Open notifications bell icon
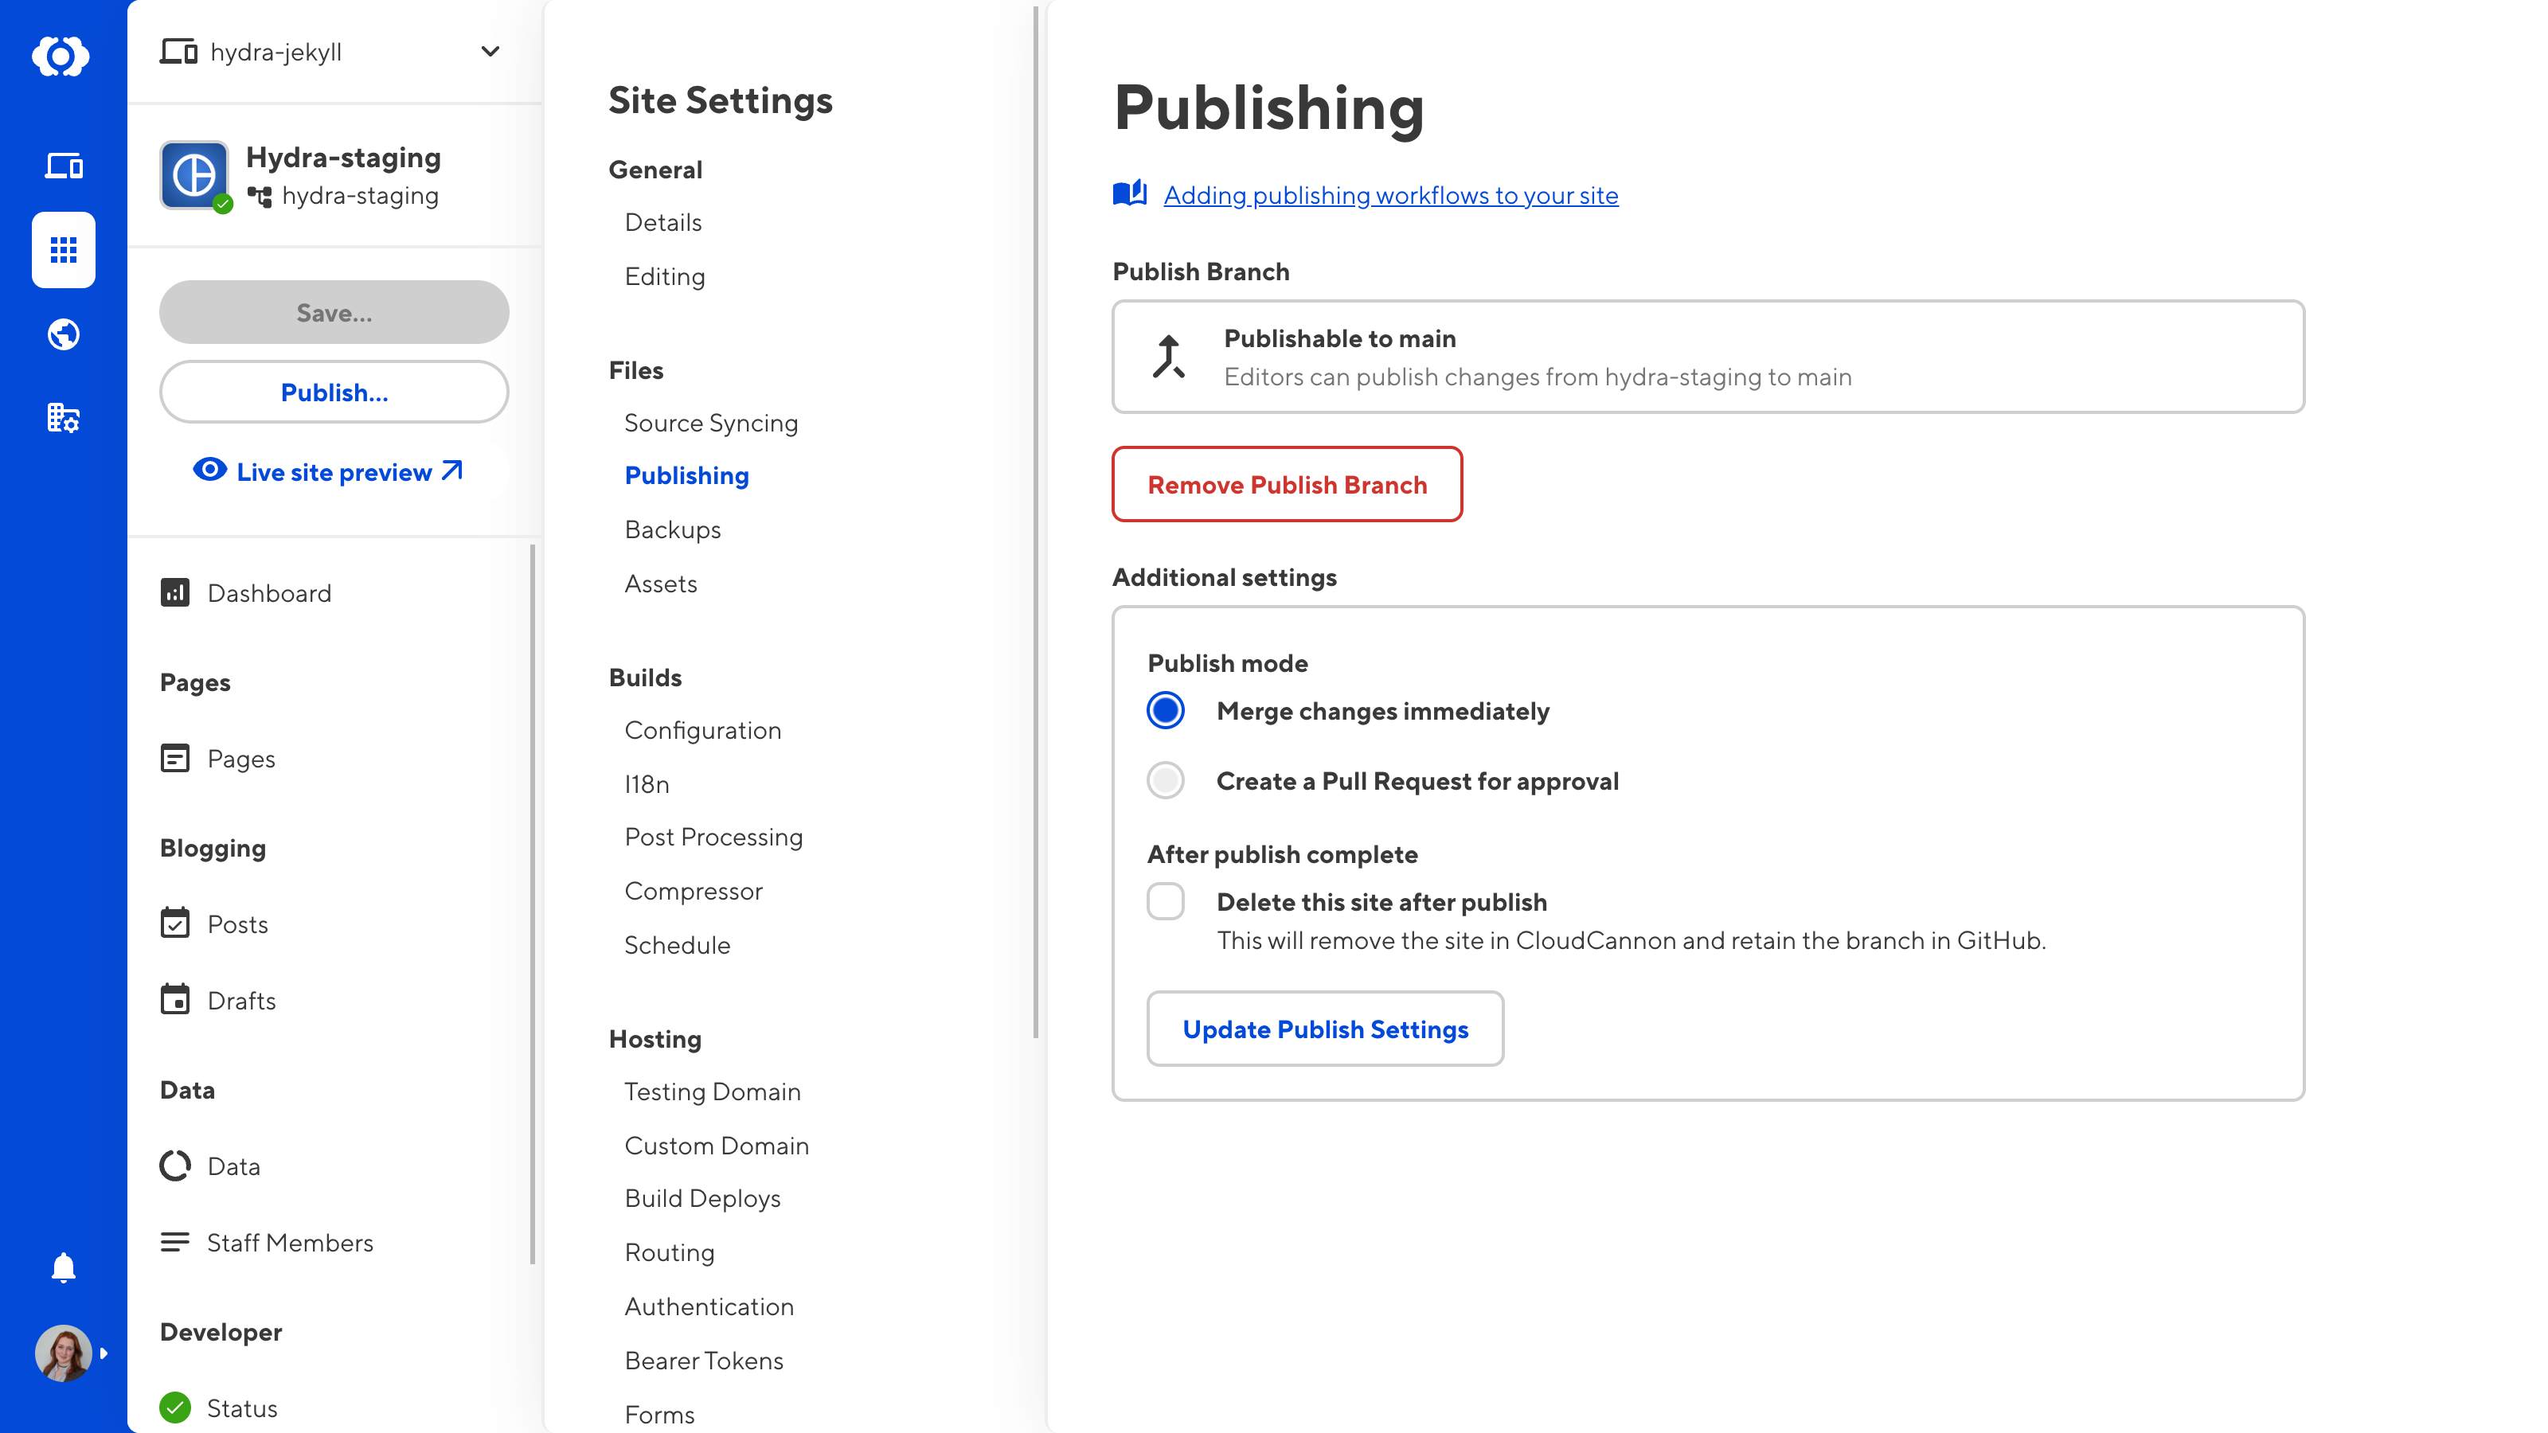 point(64,1267)
